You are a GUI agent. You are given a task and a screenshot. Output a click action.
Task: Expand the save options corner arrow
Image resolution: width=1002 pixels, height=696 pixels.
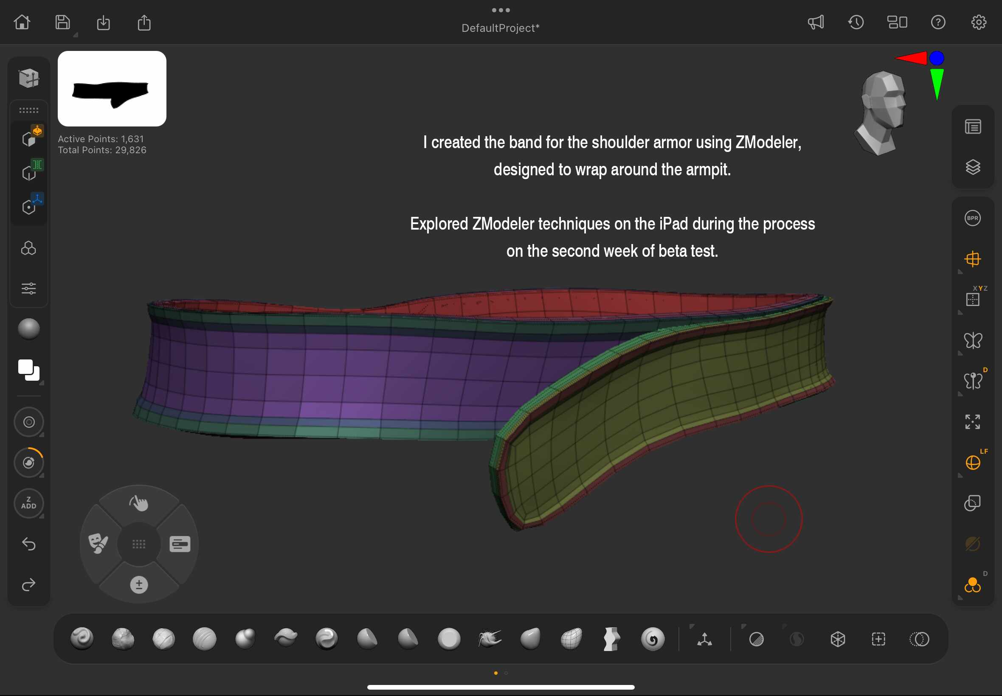click(76, 35)
